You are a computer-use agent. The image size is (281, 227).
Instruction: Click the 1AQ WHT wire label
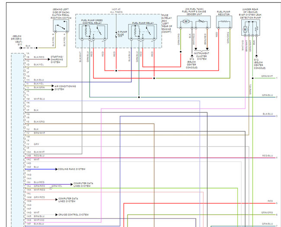click(x=36, y=213)
